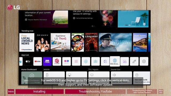Jump to Troubleshooting Problems with YouTube Playback
This screenshot has width=171, height=96.
[x=142, y=91]
